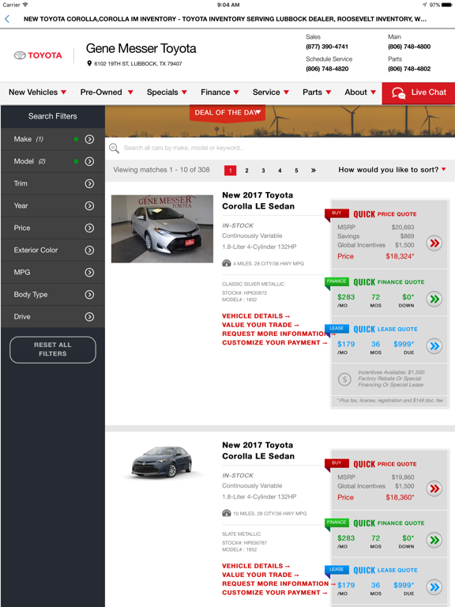Image resolution: width=455 pixels, height=607 pixels.
Task: Click Value Your Trade for the silver Corolla
Action: point(261,325)
